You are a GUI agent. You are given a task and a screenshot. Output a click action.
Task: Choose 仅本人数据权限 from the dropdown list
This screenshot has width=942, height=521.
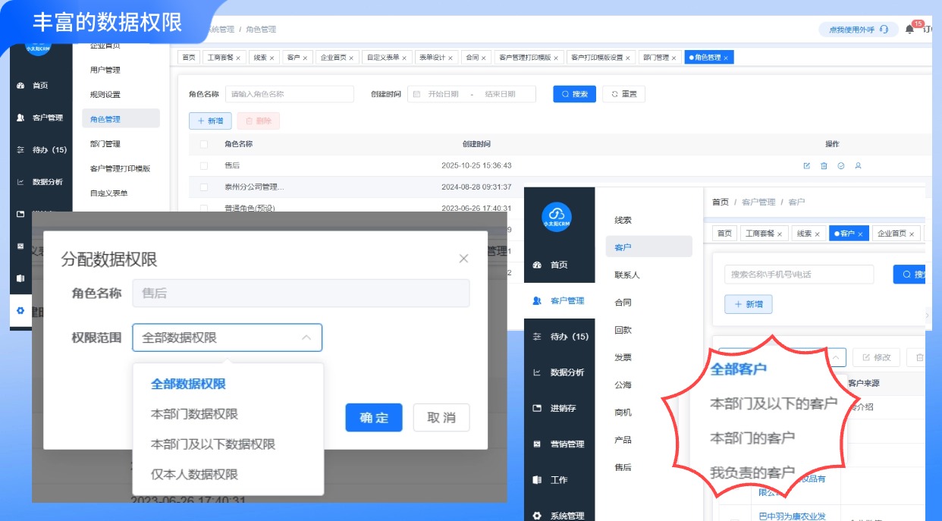click(x=194, y=474)
